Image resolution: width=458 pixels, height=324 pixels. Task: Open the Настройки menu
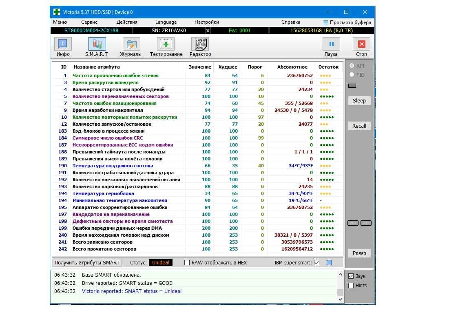(x=207, y=22)
